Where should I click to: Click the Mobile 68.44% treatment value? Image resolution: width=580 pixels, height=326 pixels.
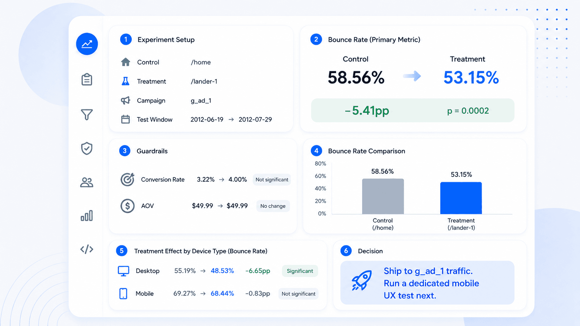[222, 294]
